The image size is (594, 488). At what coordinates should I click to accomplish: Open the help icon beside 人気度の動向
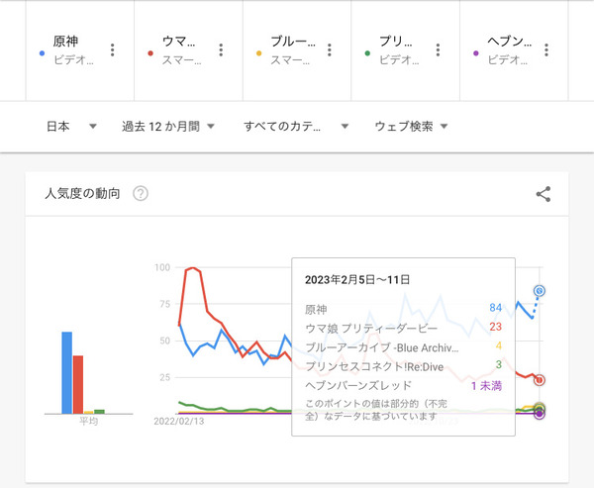pos(141,194)
